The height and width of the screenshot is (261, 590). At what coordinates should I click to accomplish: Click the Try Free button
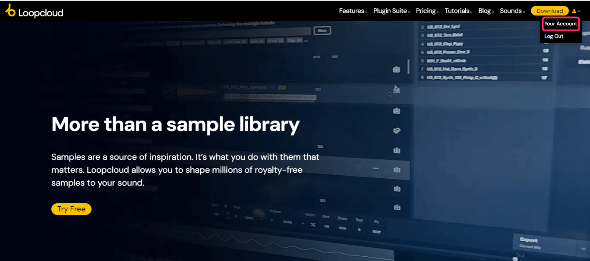71,209
